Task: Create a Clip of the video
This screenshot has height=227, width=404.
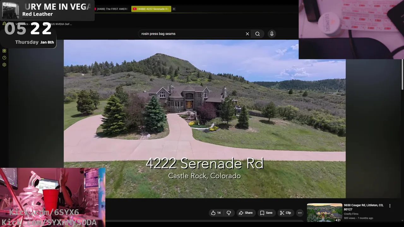Action: coord(285,213)
